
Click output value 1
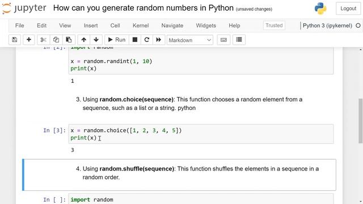[x=73, y=81]
